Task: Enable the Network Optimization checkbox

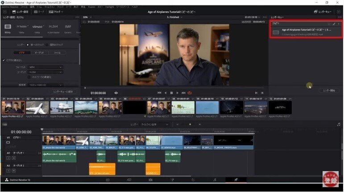Action: tap(29, 77)
